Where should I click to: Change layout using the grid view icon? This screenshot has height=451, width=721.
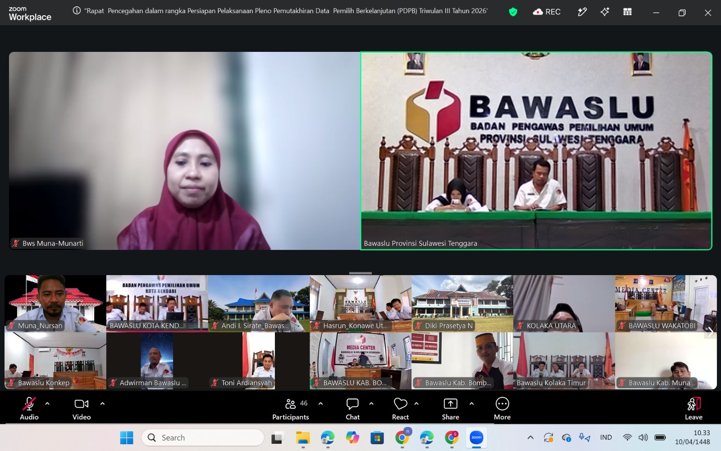627,12
